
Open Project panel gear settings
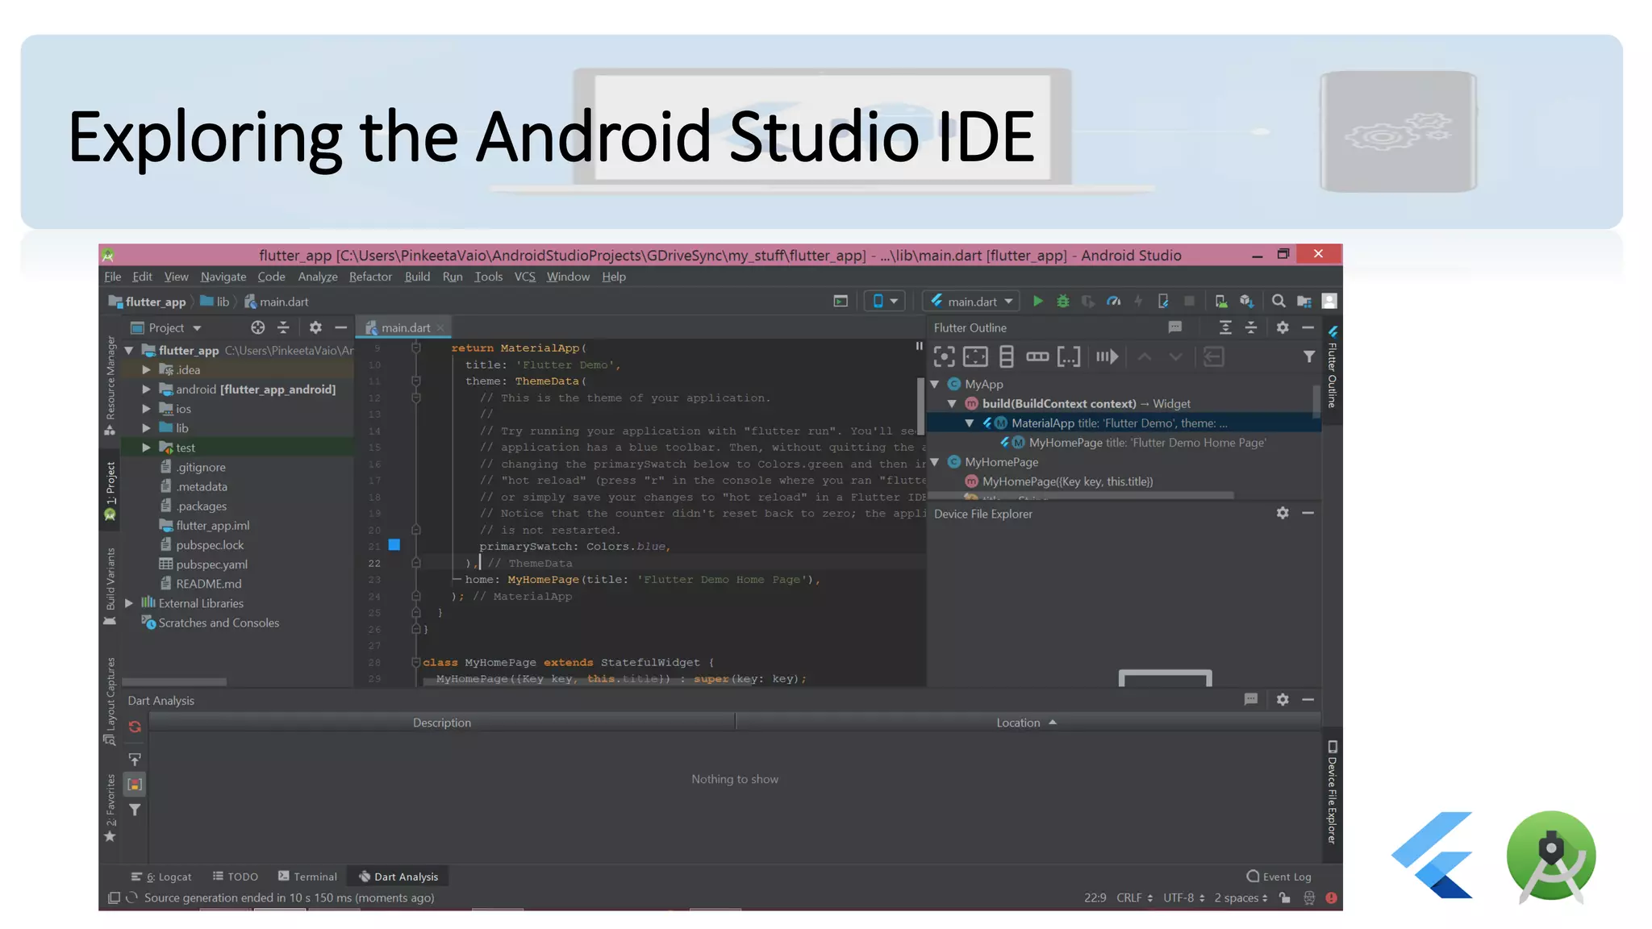[x=315, y=327]
